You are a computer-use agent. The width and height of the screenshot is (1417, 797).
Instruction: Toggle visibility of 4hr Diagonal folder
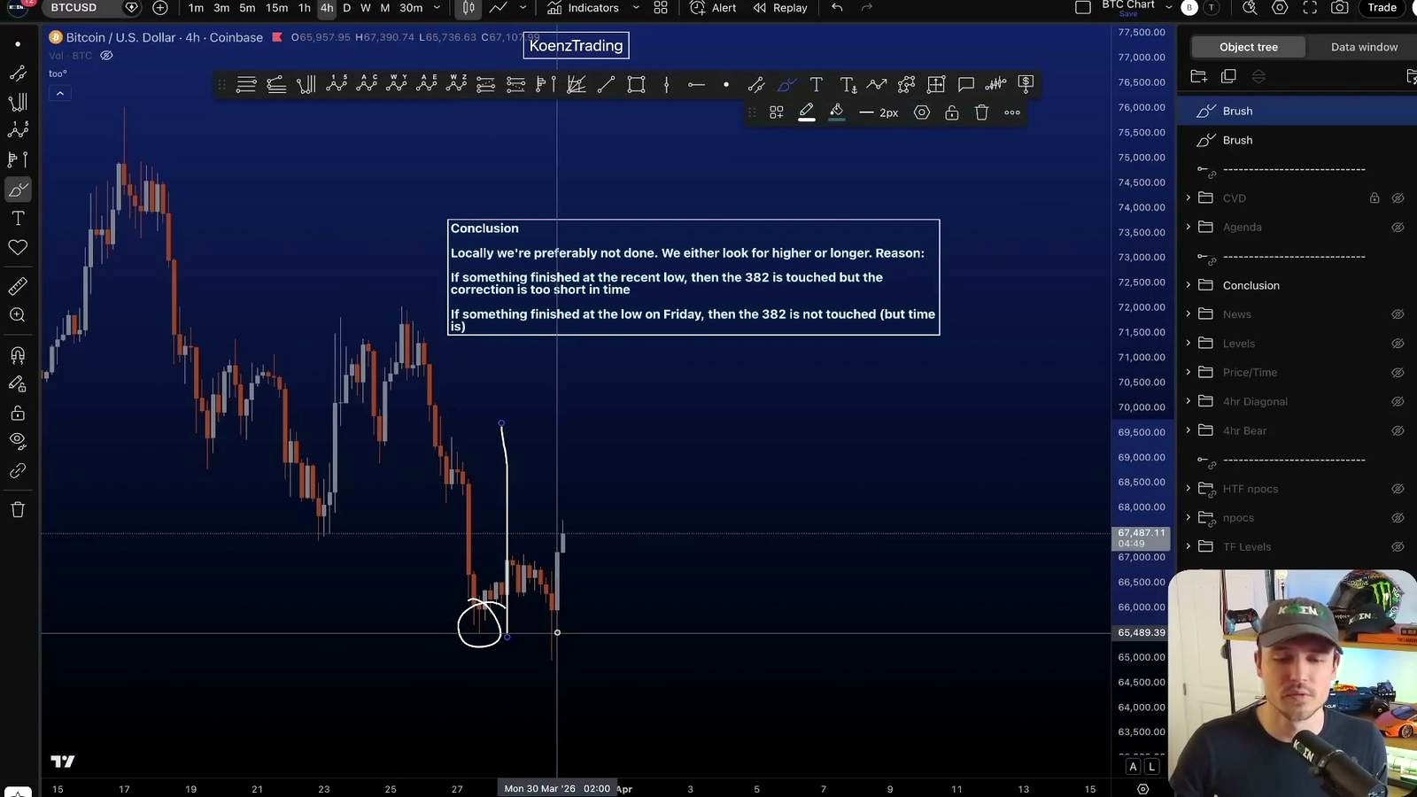point(1398,402)
